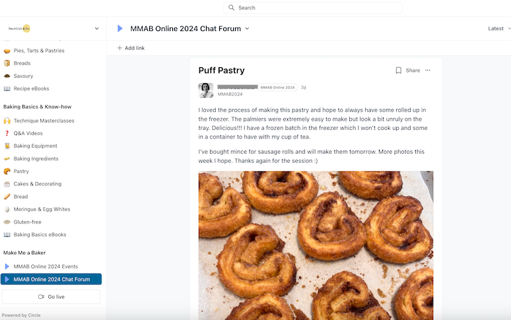Image resolution: width=511 pixels, height=320 pixels.
Task: Click the bookmark icon on Puff Pastry post
Action: pyautogui.click(x=398, y=71)
